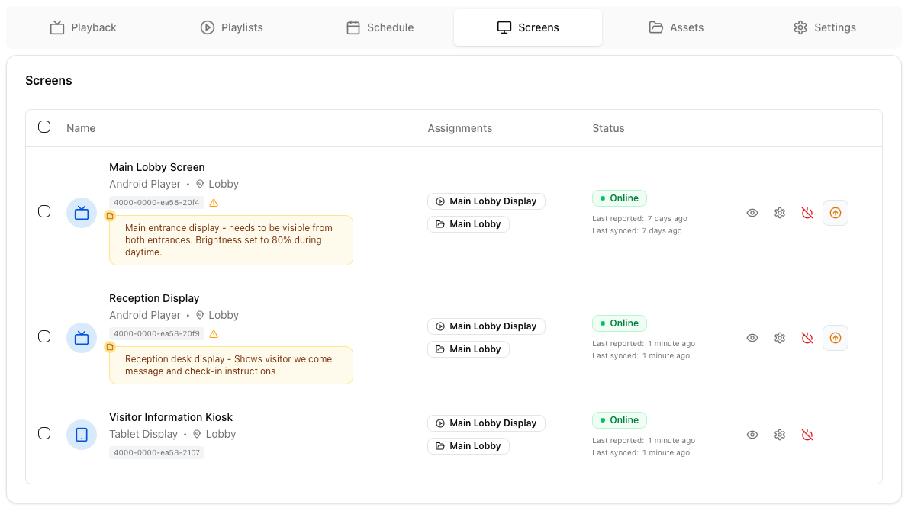Click the red power-off icon for Main Lobby Screen

(x=807, y=213)
